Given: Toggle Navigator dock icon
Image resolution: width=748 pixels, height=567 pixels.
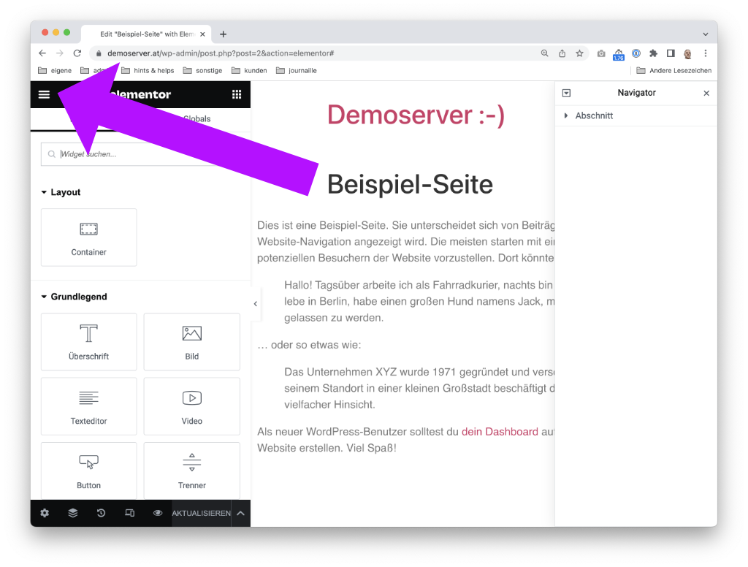Looking at the screenshot, I should [566, 93].
